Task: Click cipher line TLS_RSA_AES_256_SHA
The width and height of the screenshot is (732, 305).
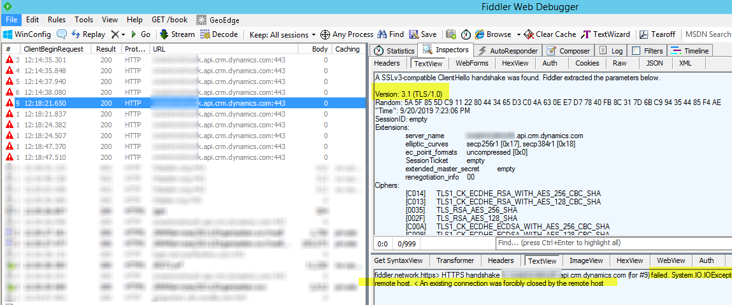Action: point(477,210)
